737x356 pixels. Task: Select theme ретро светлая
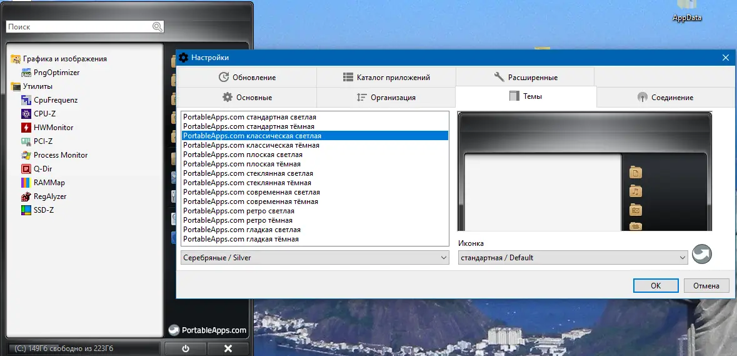[315, 211]
